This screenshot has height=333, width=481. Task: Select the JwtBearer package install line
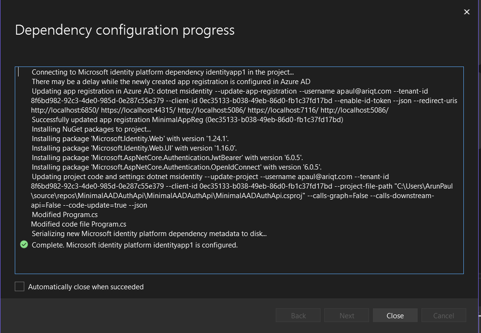click(x=167, y=157)
